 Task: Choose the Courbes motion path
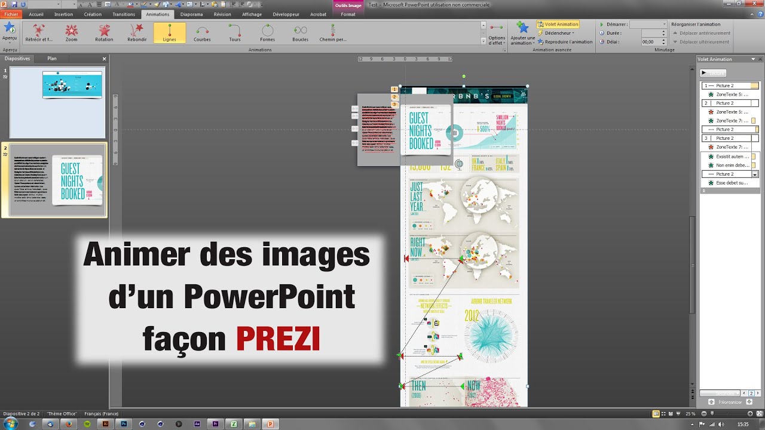coord(202,33)
